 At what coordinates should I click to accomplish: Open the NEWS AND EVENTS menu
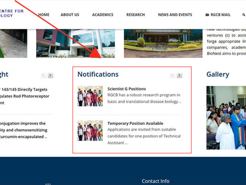tap(175, 15)
